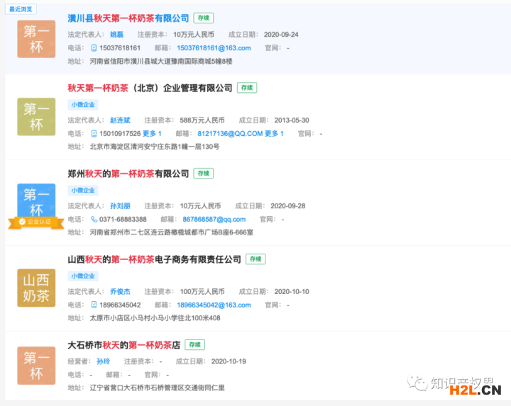
Task: Open legal representative 孙刘朋
Action: (x=120, y=206)
